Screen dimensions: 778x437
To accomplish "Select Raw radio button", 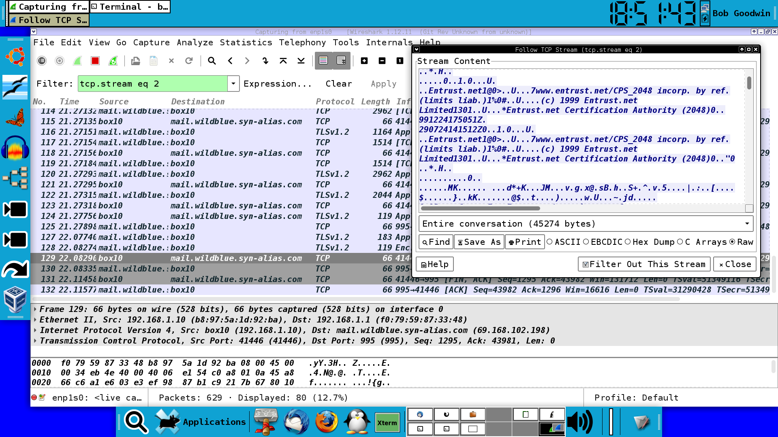I will (732, 242).
